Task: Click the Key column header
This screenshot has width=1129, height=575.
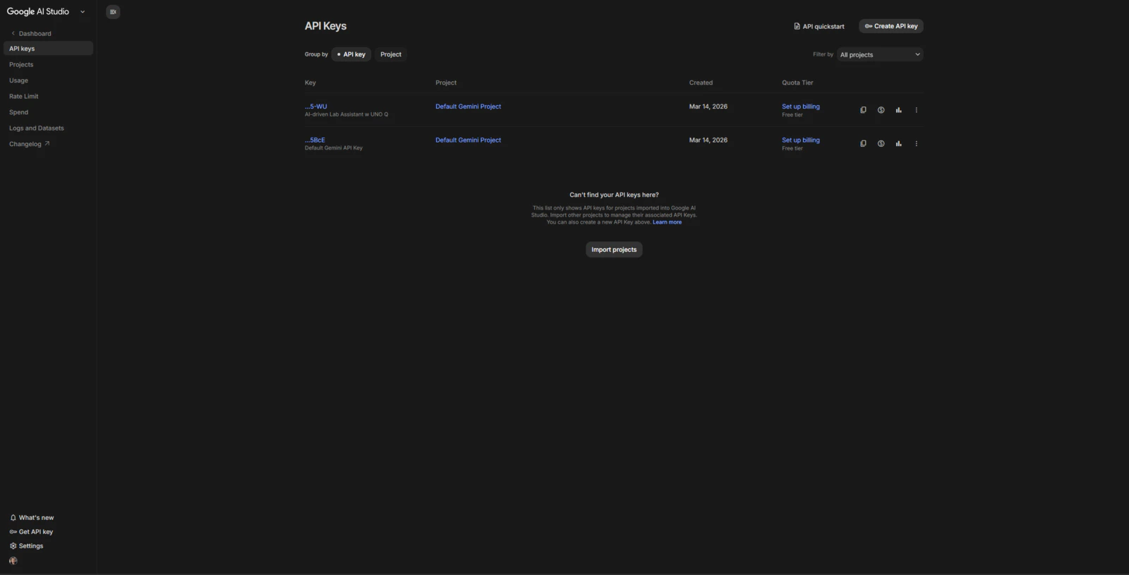Action: [310, 83]
